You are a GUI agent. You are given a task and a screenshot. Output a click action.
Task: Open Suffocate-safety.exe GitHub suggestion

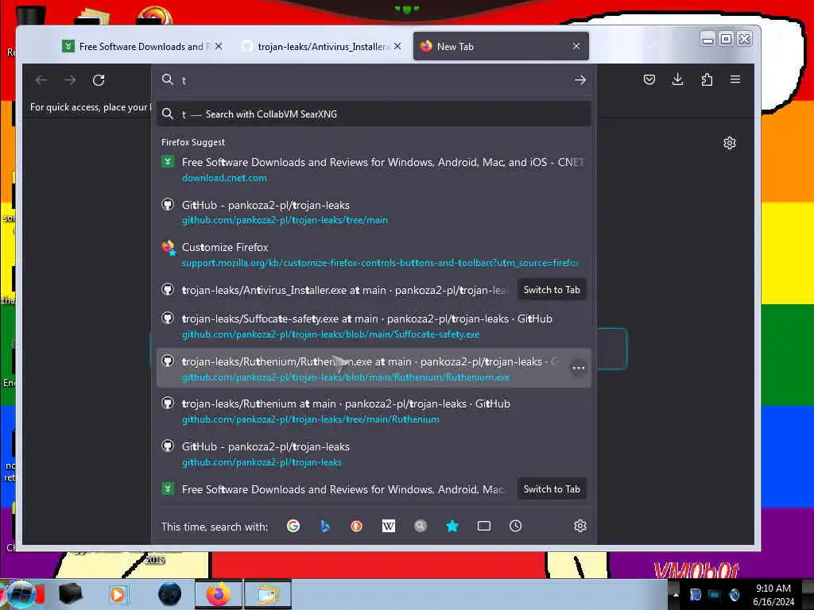point(374,326)
